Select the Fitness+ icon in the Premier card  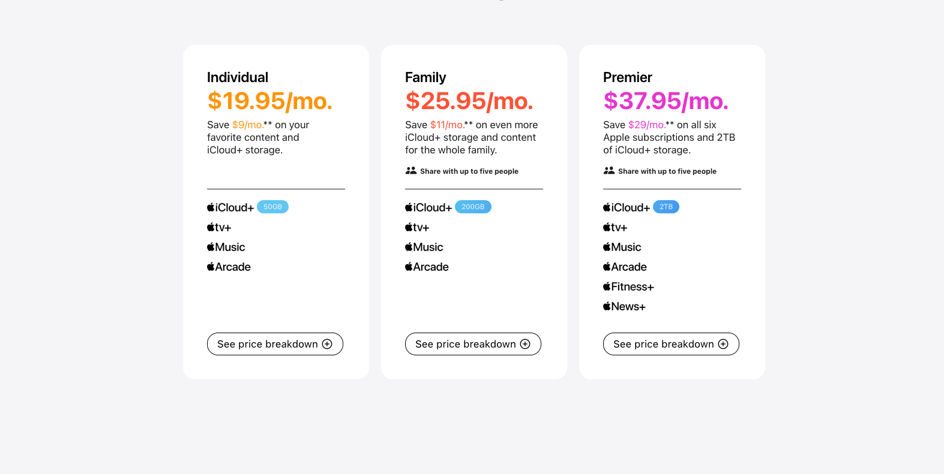point(607,286)
